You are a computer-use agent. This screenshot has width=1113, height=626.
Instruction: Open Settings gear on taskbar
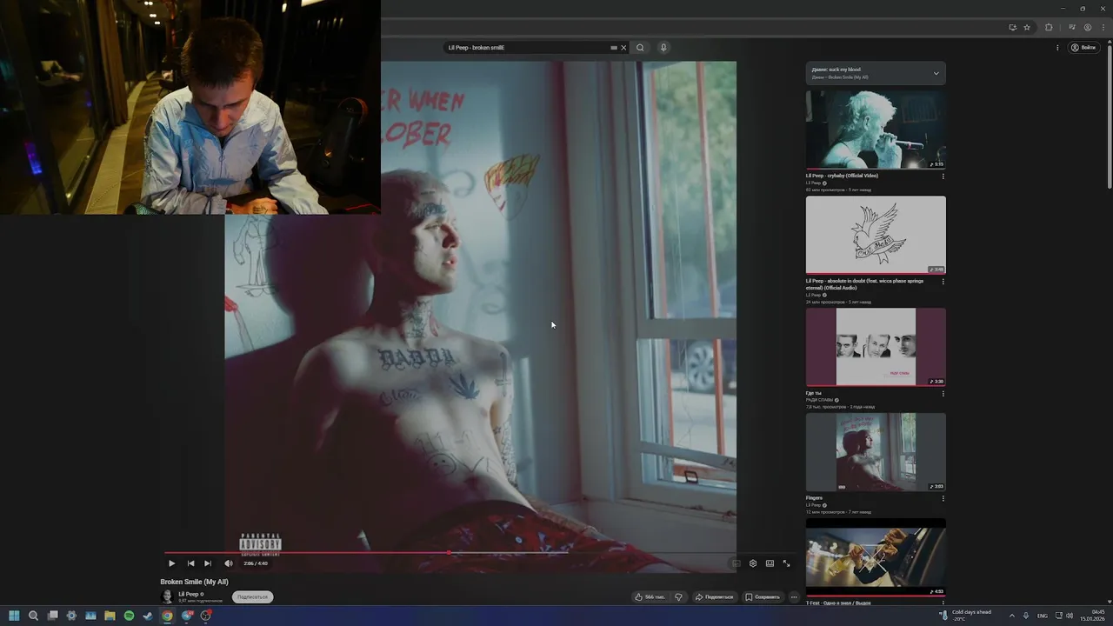click(71, 616)
